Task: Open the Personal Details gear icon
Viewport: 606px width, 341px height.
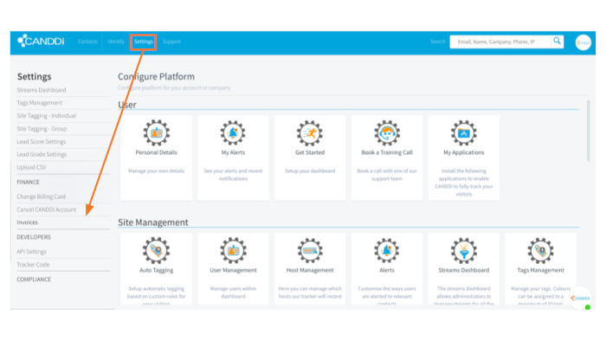Action: pos(156,132)
